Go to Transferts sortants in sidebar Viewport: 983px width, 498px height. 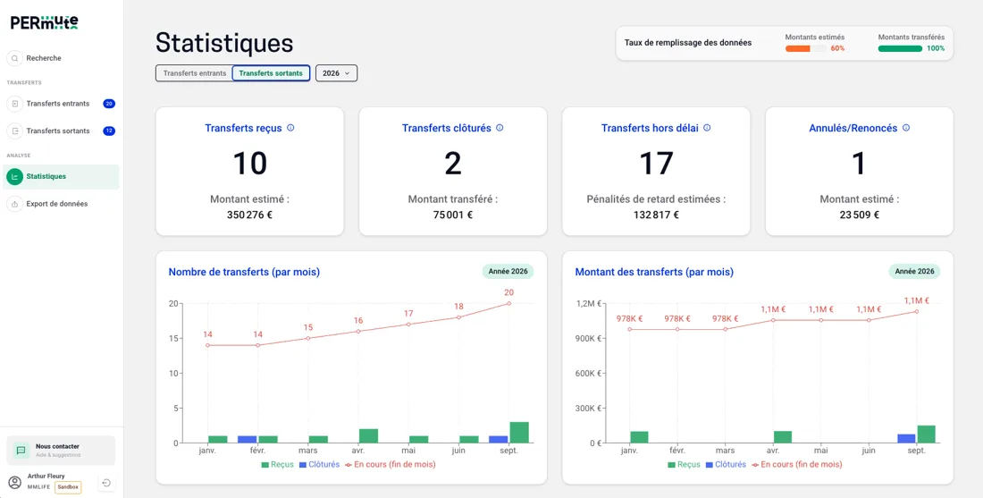coord(61,131)
